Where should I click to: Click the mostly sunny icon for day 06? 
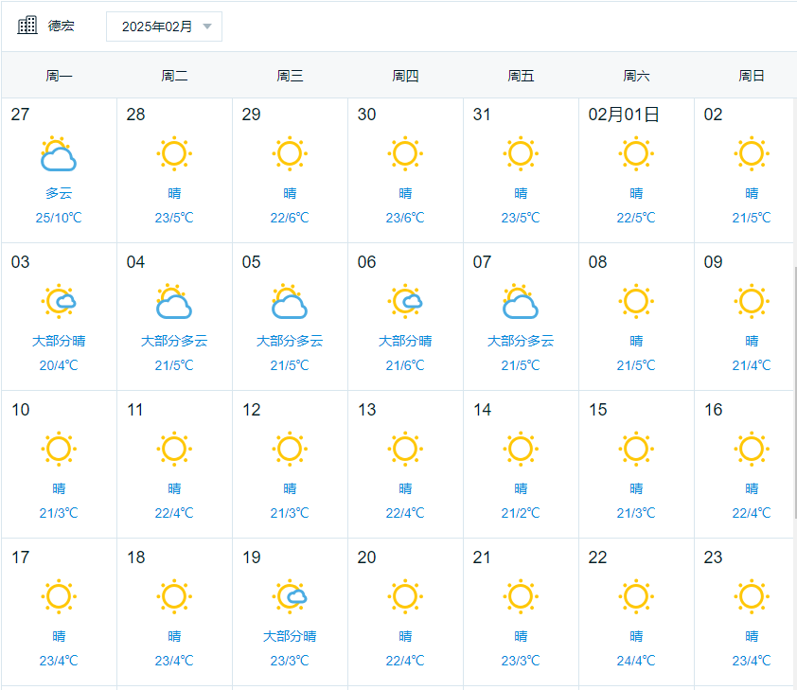[x=405, y=301]
